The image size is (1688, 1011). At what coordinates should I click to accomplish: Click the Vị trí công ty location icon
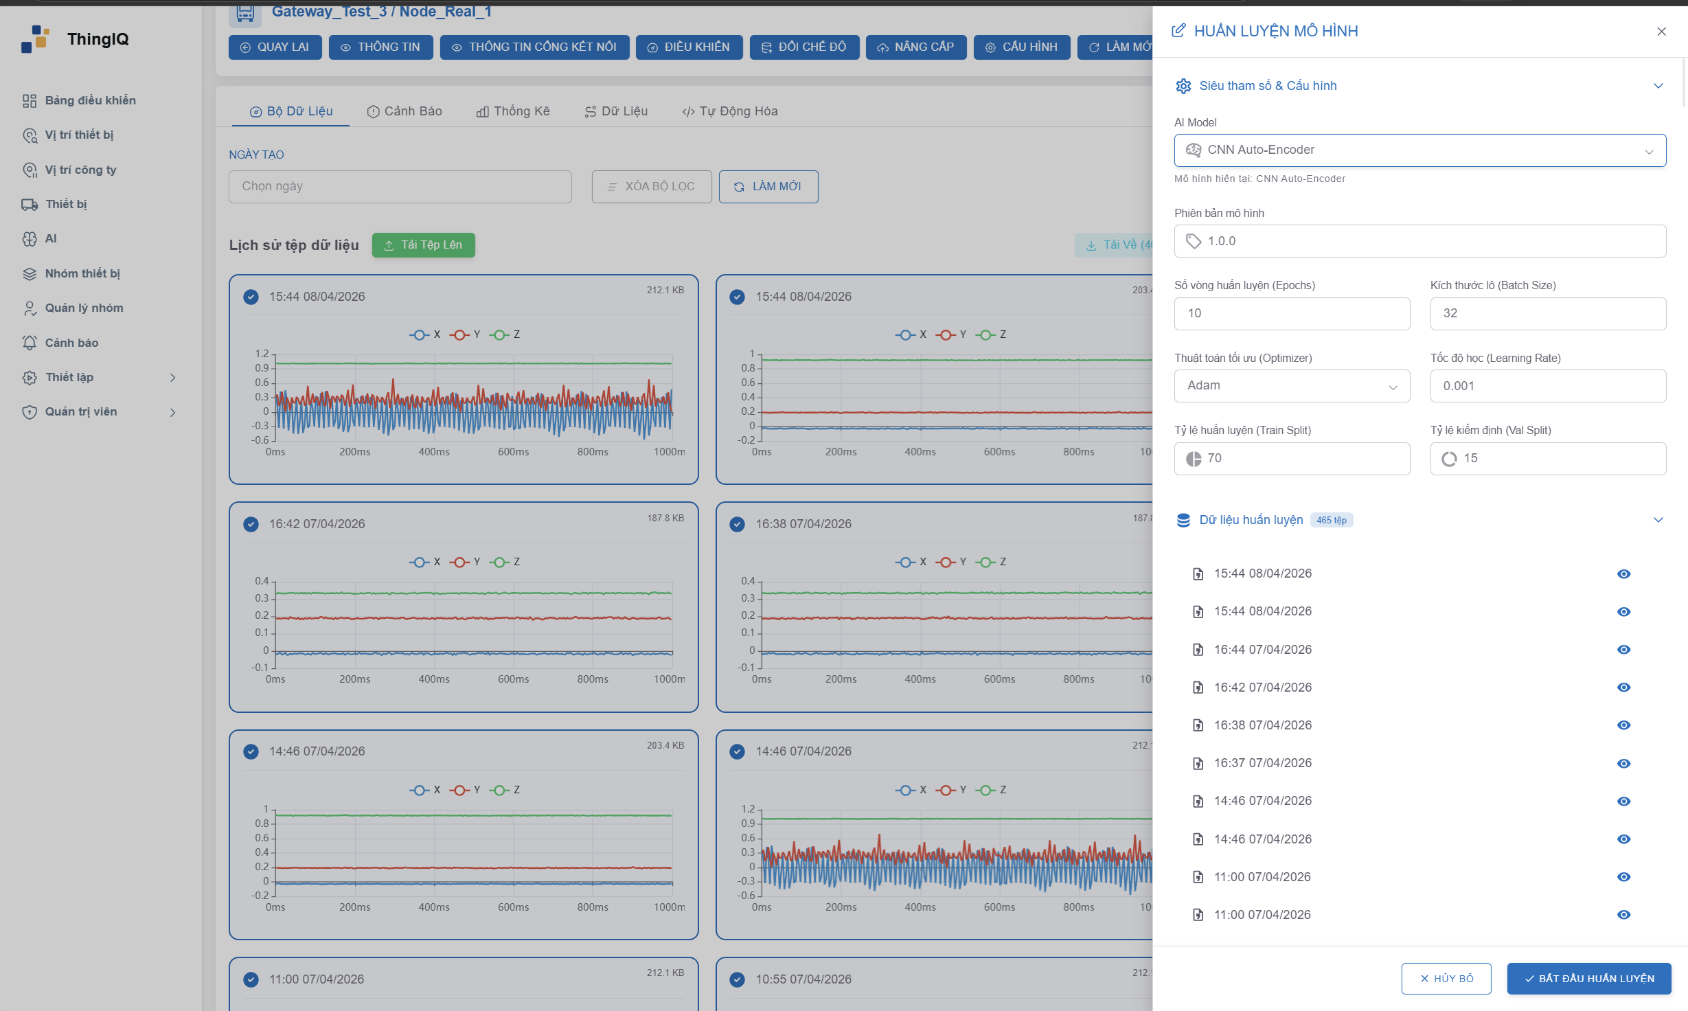(x=30, y=170)
